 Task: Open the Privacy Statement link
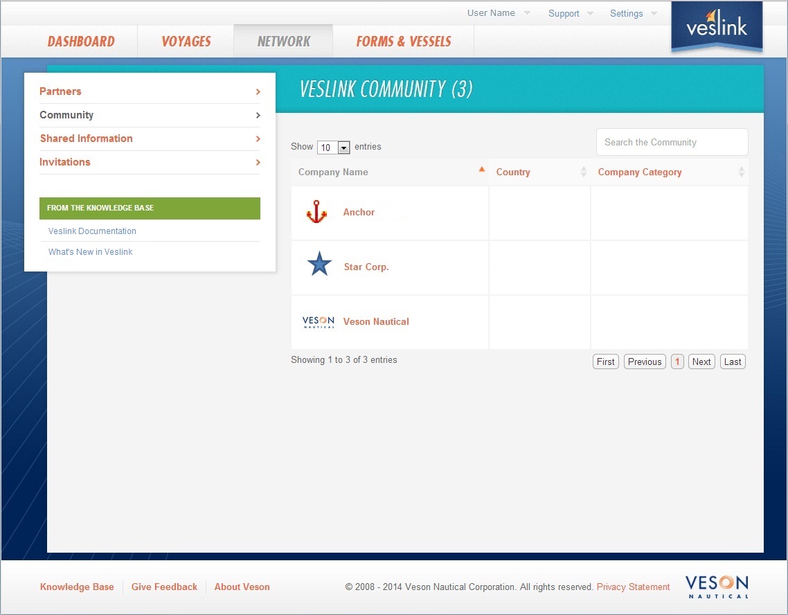[633, 587]
